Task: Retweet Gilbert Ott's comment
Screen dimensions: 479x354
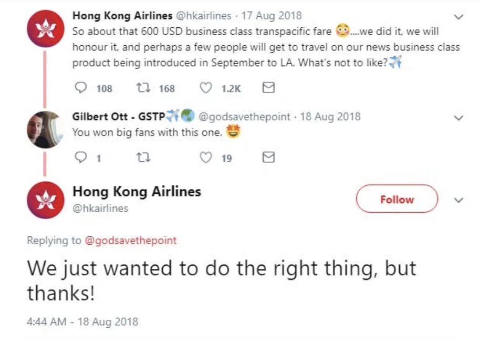Action: 144,157
